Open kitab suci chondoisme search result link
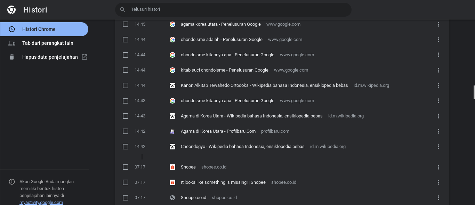The image size is (475, 205). [x=224, y=70]
